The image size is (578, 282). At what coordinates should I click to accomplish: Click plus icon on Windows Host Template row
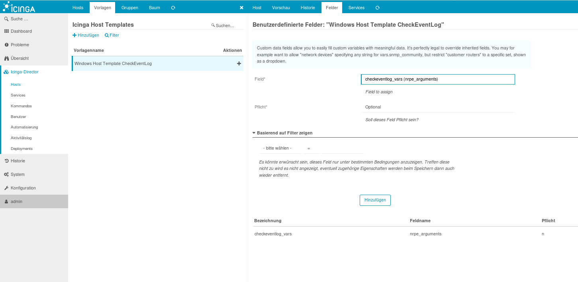click(x=239, y=63)
